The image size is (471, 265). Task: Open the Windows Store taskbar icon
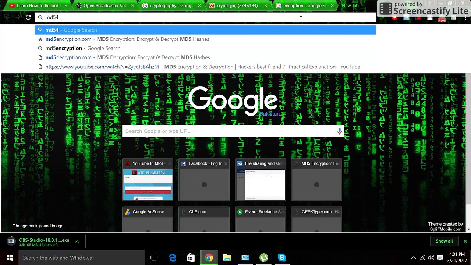point(191,258)
